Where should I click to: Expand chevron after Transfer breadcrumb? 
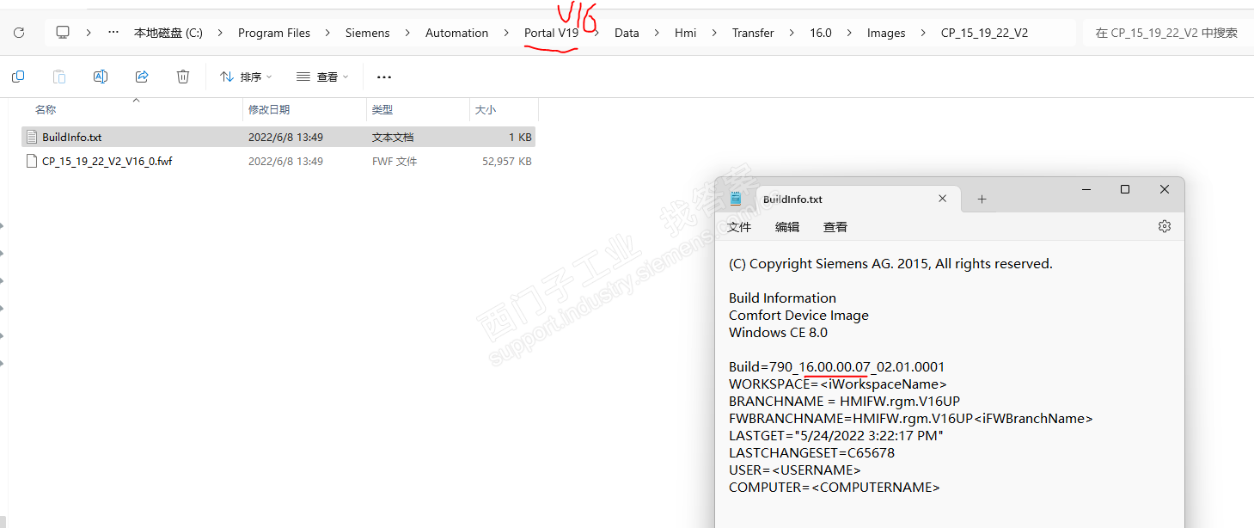point(792,33)
